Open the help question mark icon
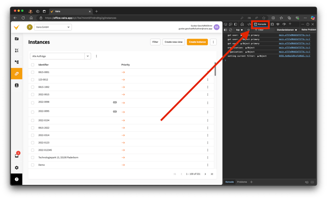This screenshot has width=327, height=199. (17, 179)
